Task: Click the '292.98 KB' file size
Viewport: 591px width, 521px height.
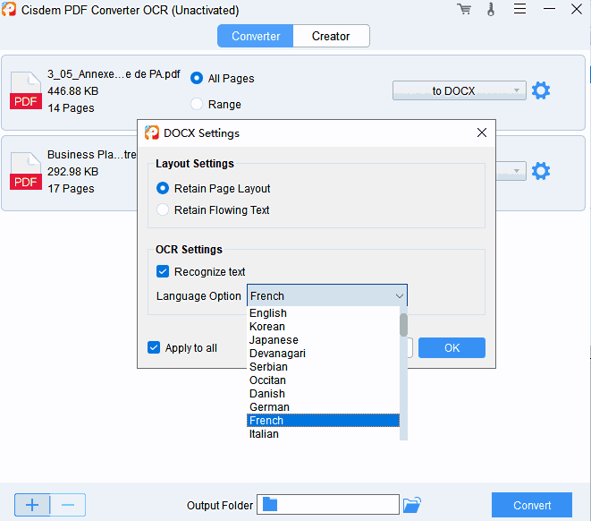Action: pos(72,171)
